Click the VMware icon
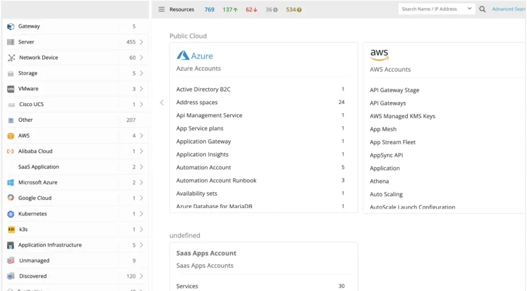 click(x=11, y=89)
